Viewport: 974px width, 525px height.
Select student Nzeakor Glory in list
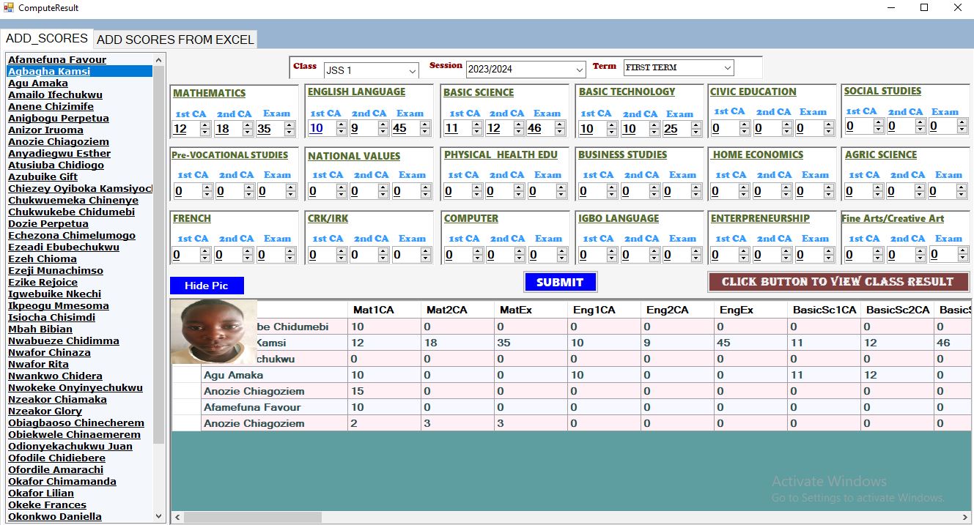click(45, 411)
